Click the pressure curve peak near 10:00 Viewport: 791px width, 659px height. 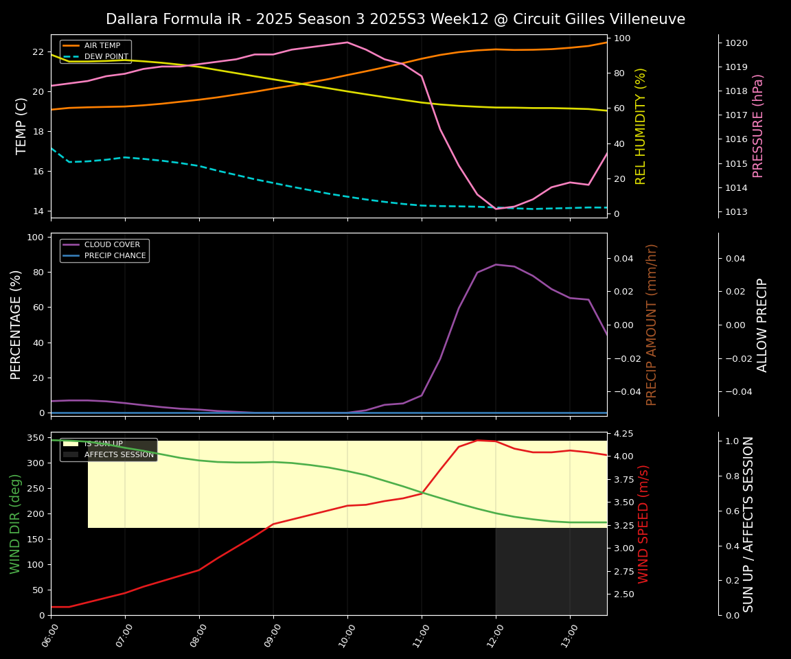[x=347, y=43]
